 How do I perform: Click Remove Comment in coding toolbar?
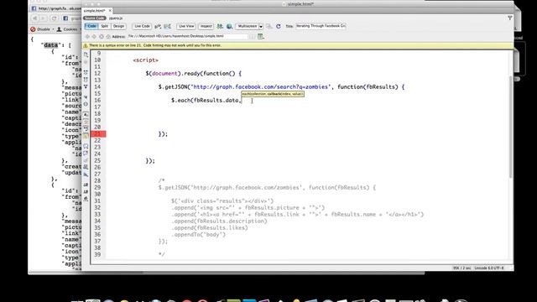[x=86, y=153]
